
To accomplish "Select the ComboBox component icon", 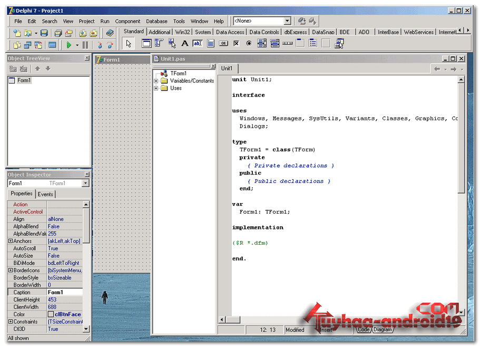I will pos(275,43).
